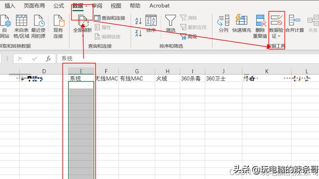Screen dimensions: 319x179
Task: Click 重新应用 reapply filter
Action: pyautogui.click(x=193, y=27)
